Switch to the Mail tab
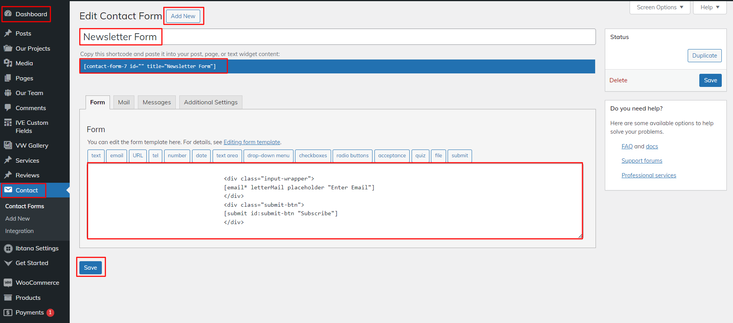Screen dimensions: 733x323 124,102
